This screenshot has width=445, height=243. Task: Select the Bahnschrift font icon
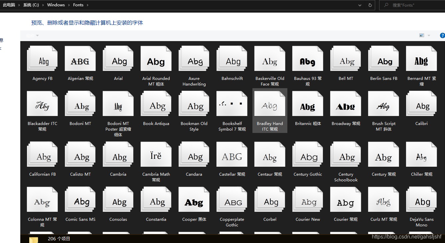pyautogui.click(x=232, y=59)
